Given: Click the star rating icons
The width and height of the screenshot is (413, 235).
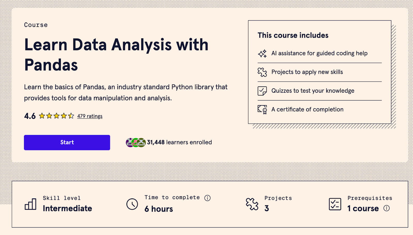Looking at the screenshot, I should coord(57,116).
